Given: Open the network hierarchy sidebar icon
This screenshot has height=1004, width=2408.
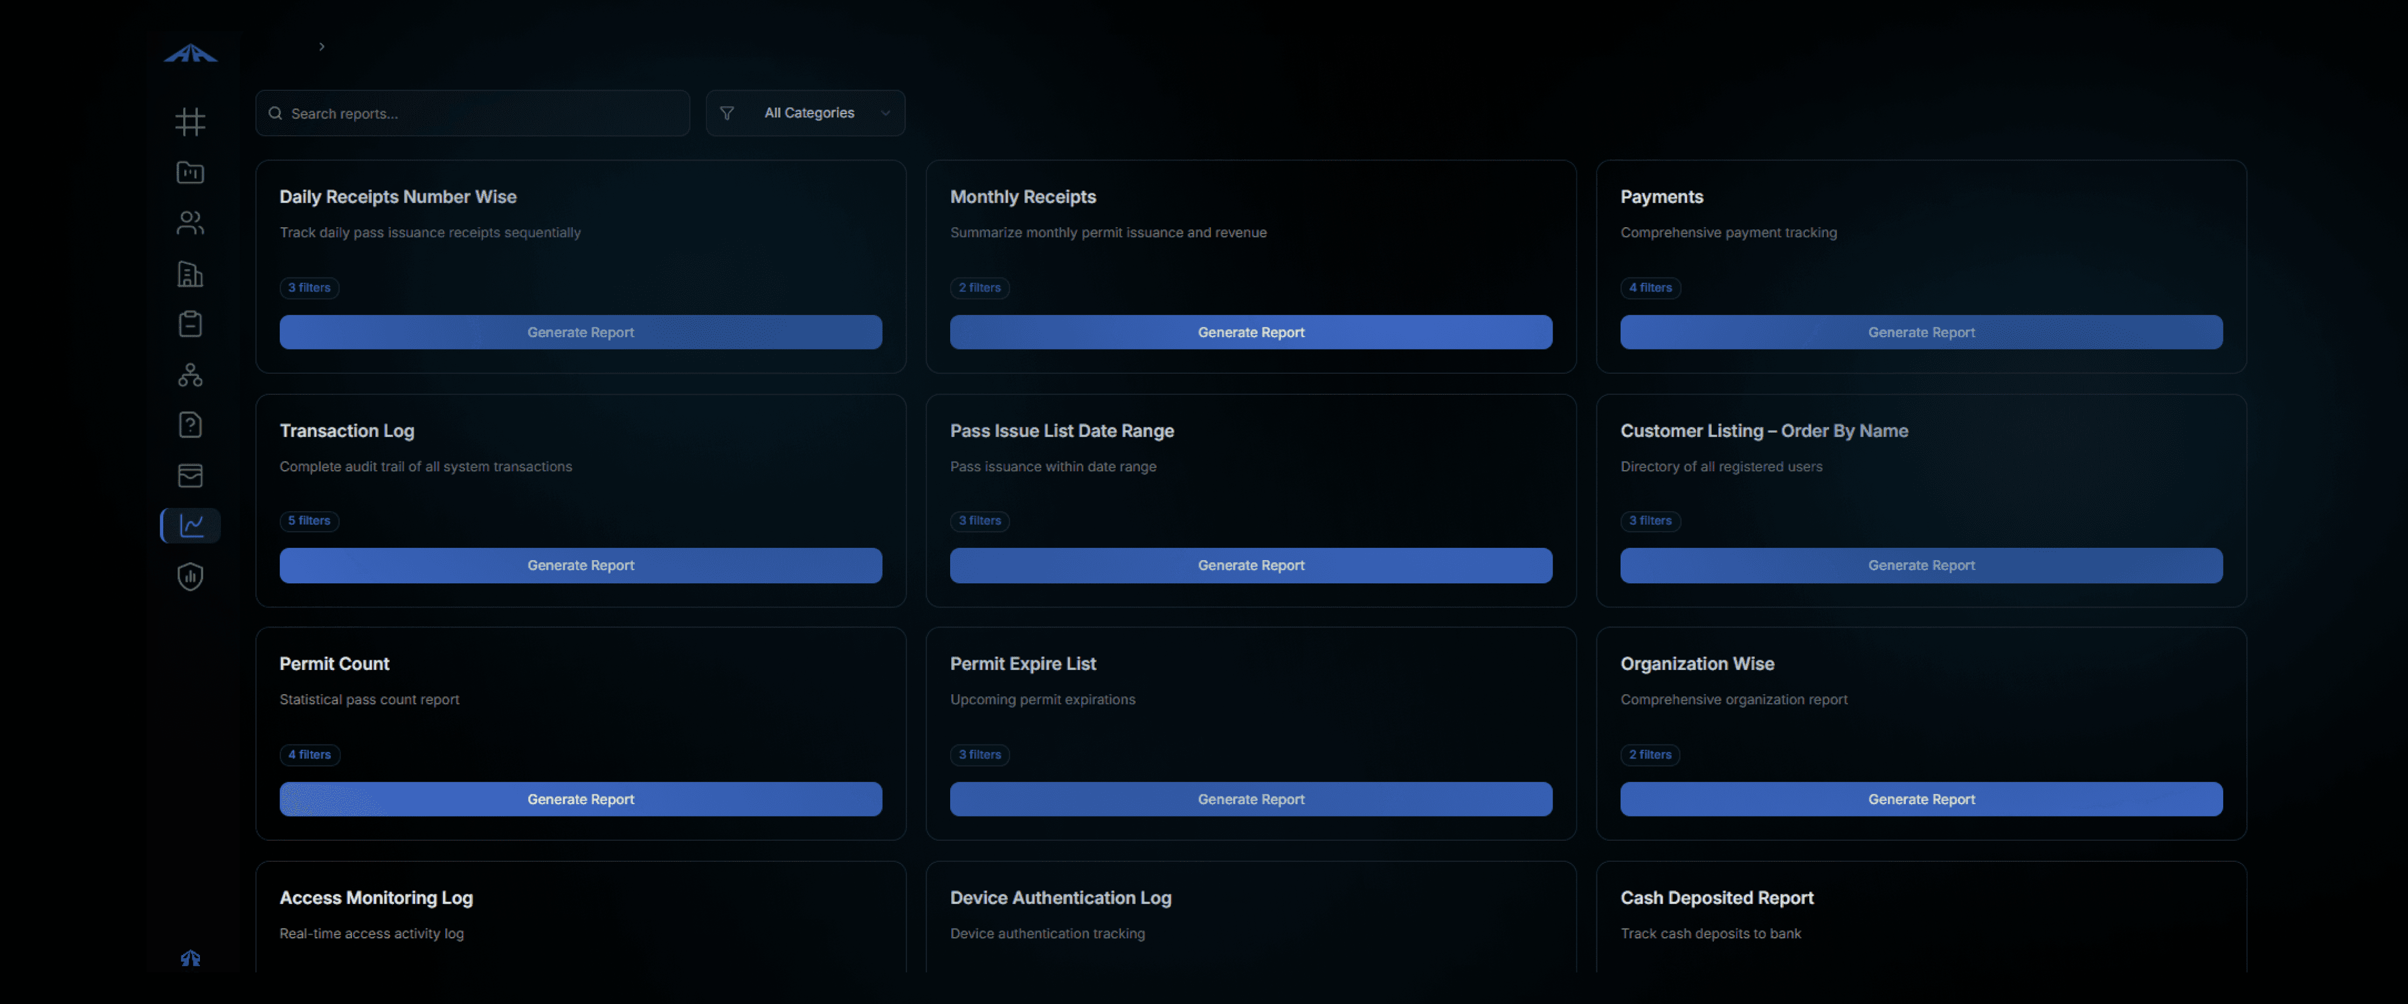Looking at the screenshot, I should (190, 374).
